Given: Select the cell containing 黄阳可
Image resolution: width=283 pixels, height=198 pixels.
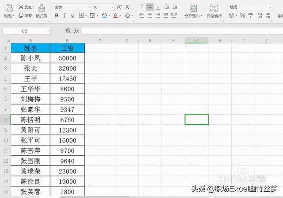Looking at the screenshot, I should [x=31, y=130].
